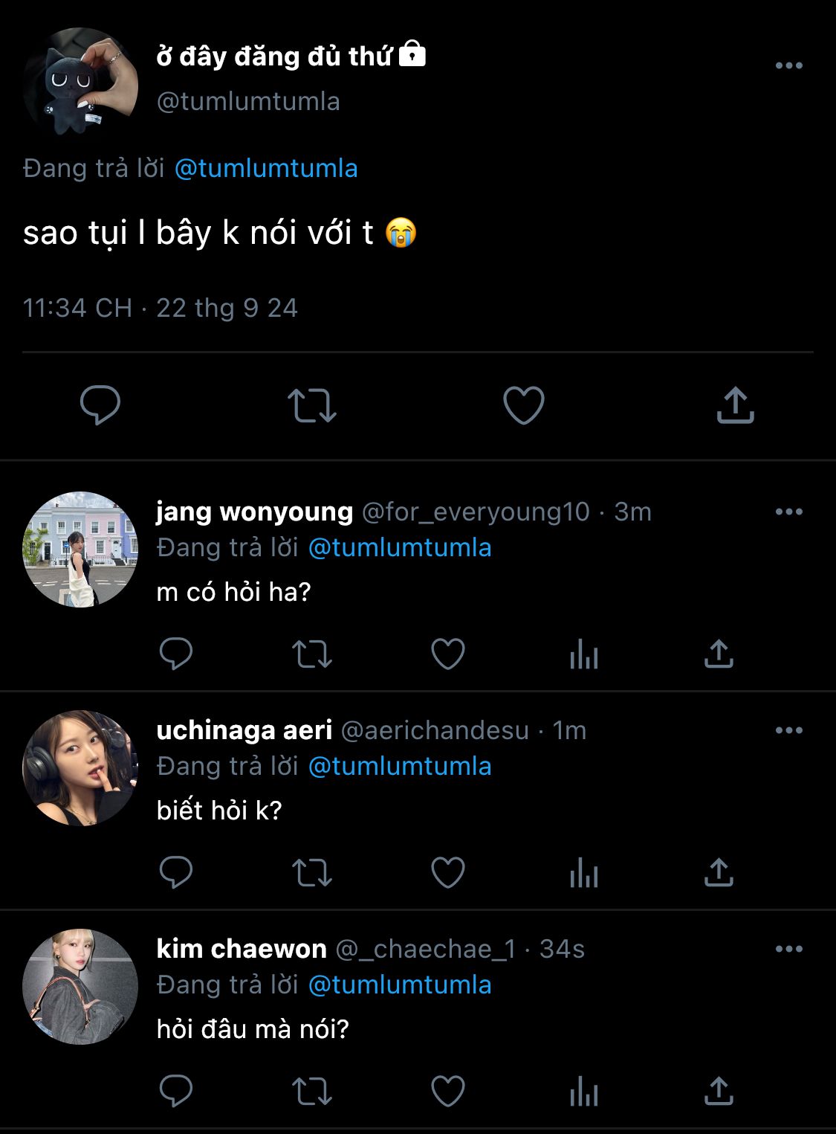Open kim chaewon's profile name
836x1134 pixels.
pos(242,949)
